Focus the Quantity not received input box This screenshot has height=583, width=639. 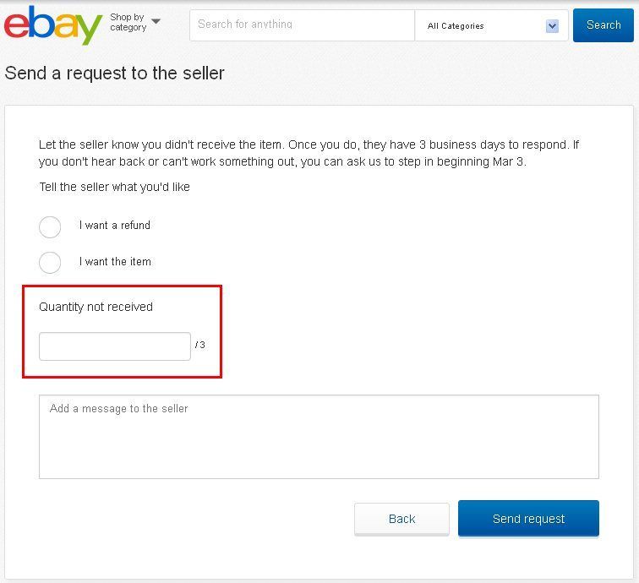115,346
